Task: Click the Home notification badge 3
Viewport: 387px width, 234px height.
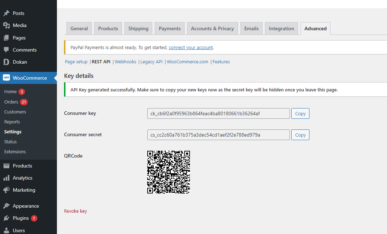Action: pos(22,92)
